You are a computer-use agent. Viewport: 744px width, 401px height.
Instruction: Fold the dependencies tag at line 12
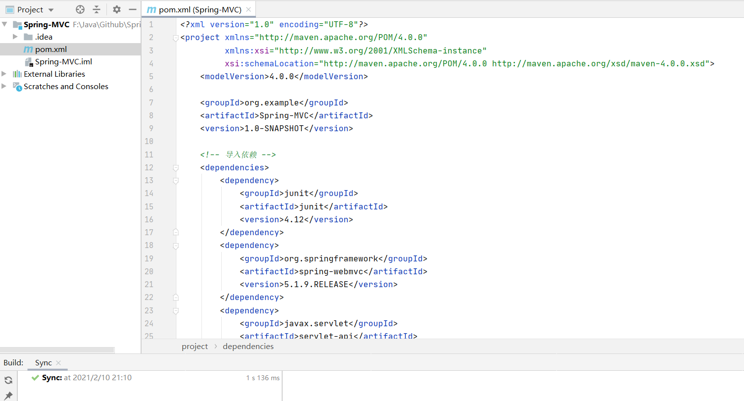coord(176,168)
